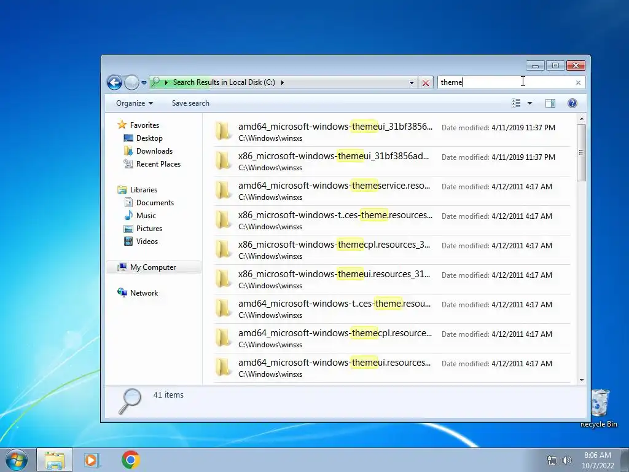Go back with the Back arrow button
629x472 pixels.
114,83
